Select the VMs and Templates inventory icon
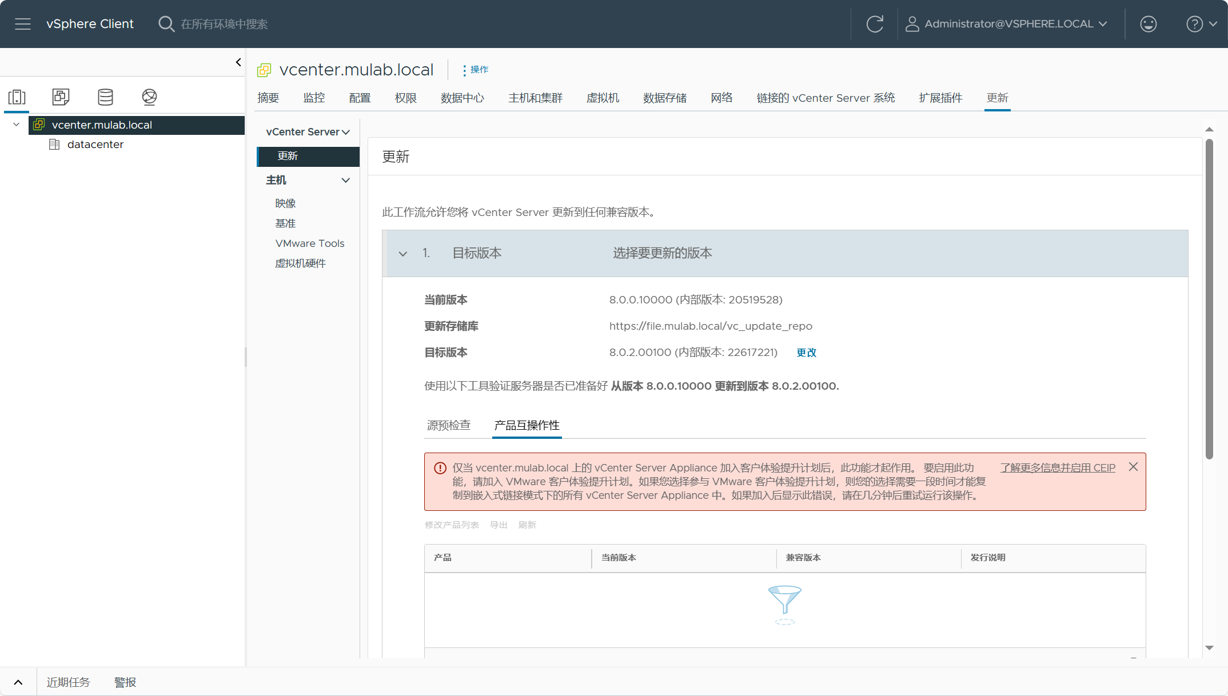The width and height of the screenshot is (1228, 696). [x=61, y=97]
